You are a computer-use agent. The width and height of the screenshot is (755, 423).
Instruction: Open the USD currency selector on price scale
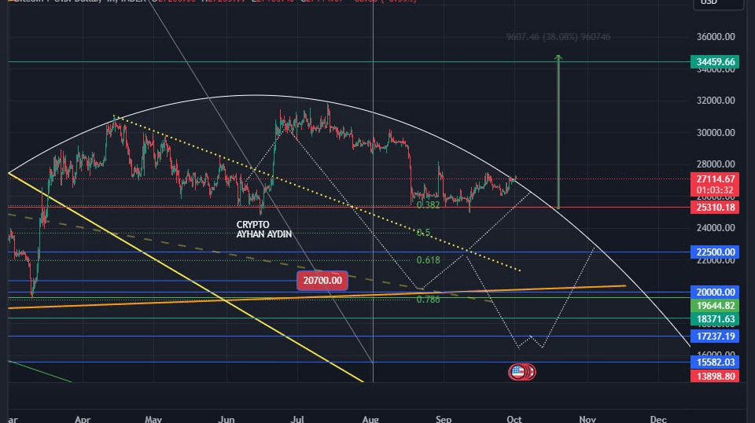pos(718,2)
